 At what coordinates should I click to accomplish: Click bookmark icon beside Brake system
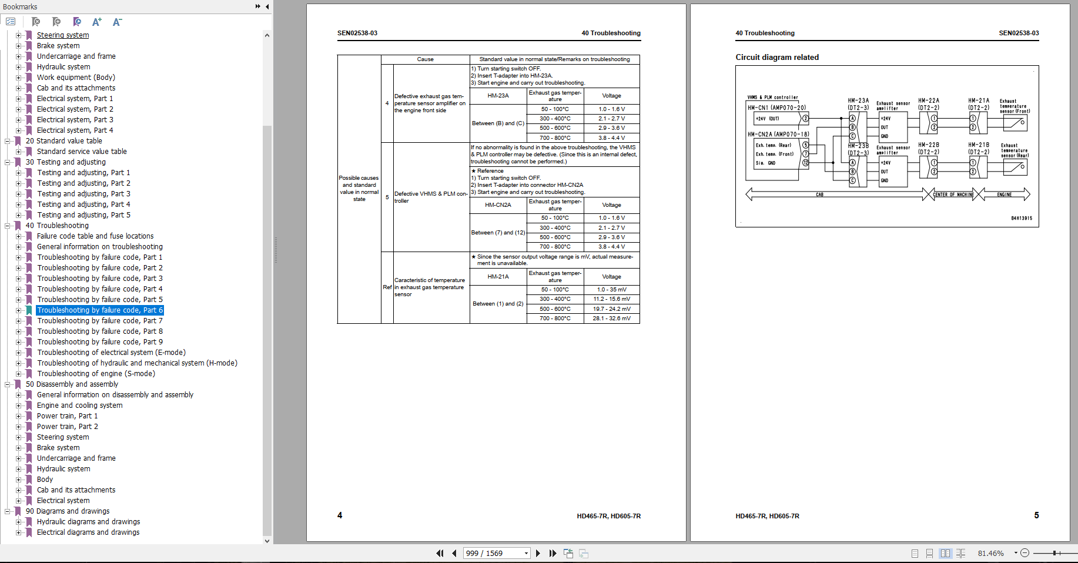click(x=29, y=46)
